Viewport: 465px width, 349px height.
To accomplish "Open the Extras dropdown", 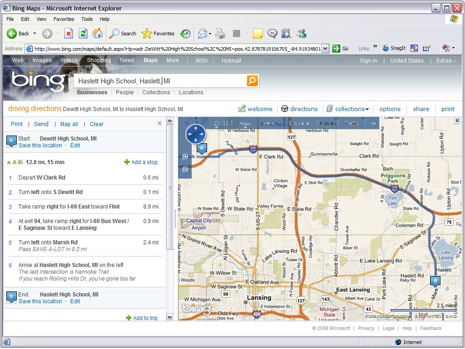I will coord(446,60).
